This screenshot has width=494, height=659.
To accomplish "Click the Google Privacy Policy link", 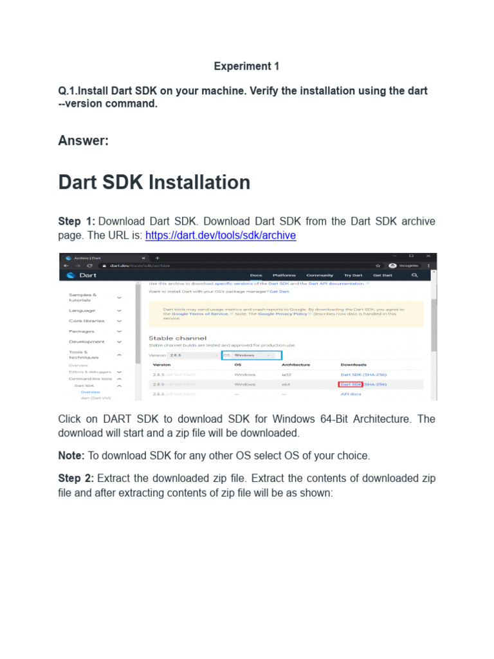I will [x=282, y=314].
